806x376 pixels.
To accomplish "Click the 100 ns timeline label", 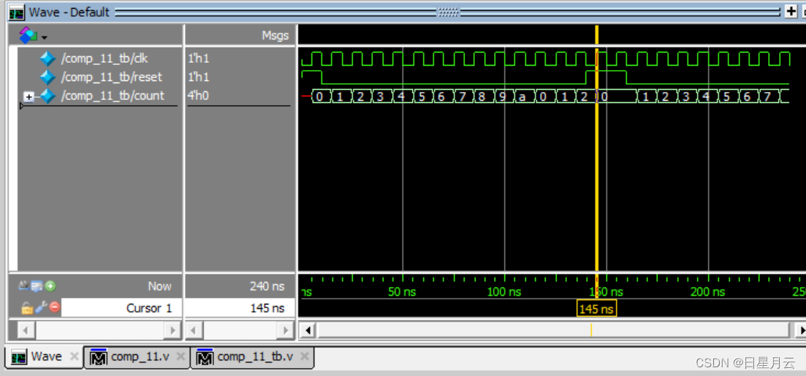I will [x=503, y=292].
